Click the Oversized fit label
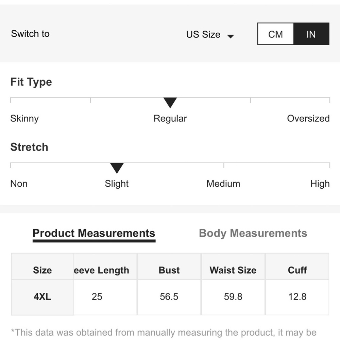340x340 pixels. 308,119
